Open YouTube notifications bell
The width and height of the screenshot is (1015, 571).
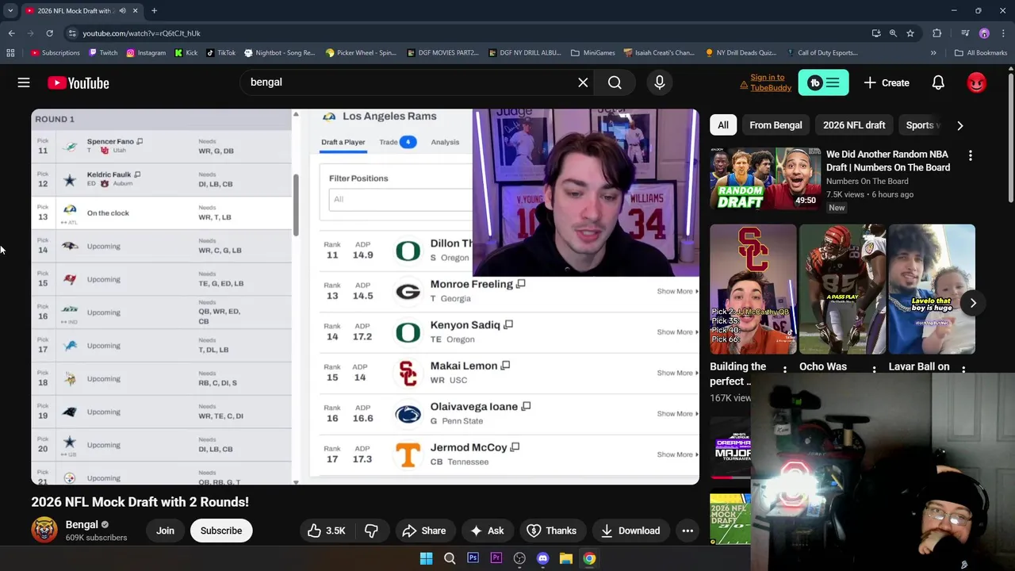[x=938, y=82]
